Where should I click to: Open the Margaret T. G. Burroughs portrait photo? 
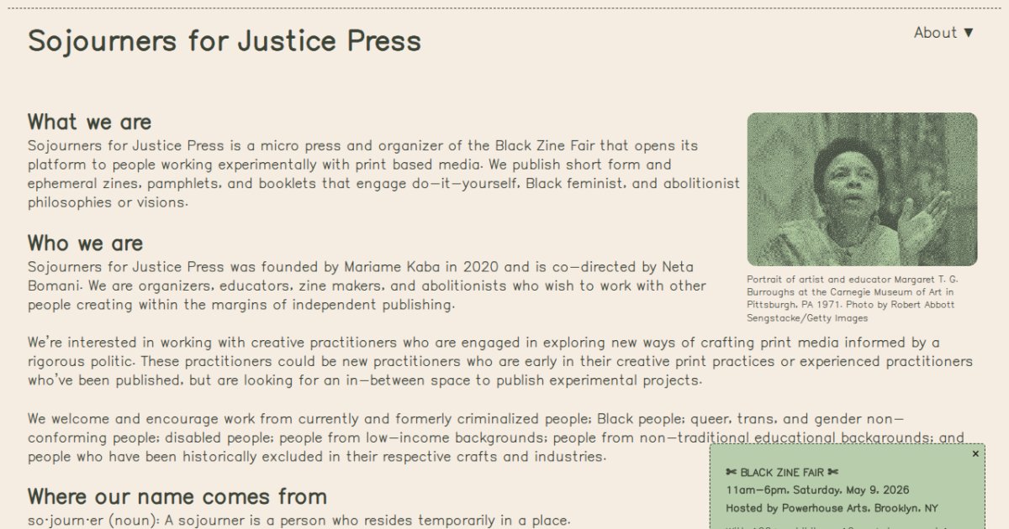pyautogui.click(x=862, y=188)
